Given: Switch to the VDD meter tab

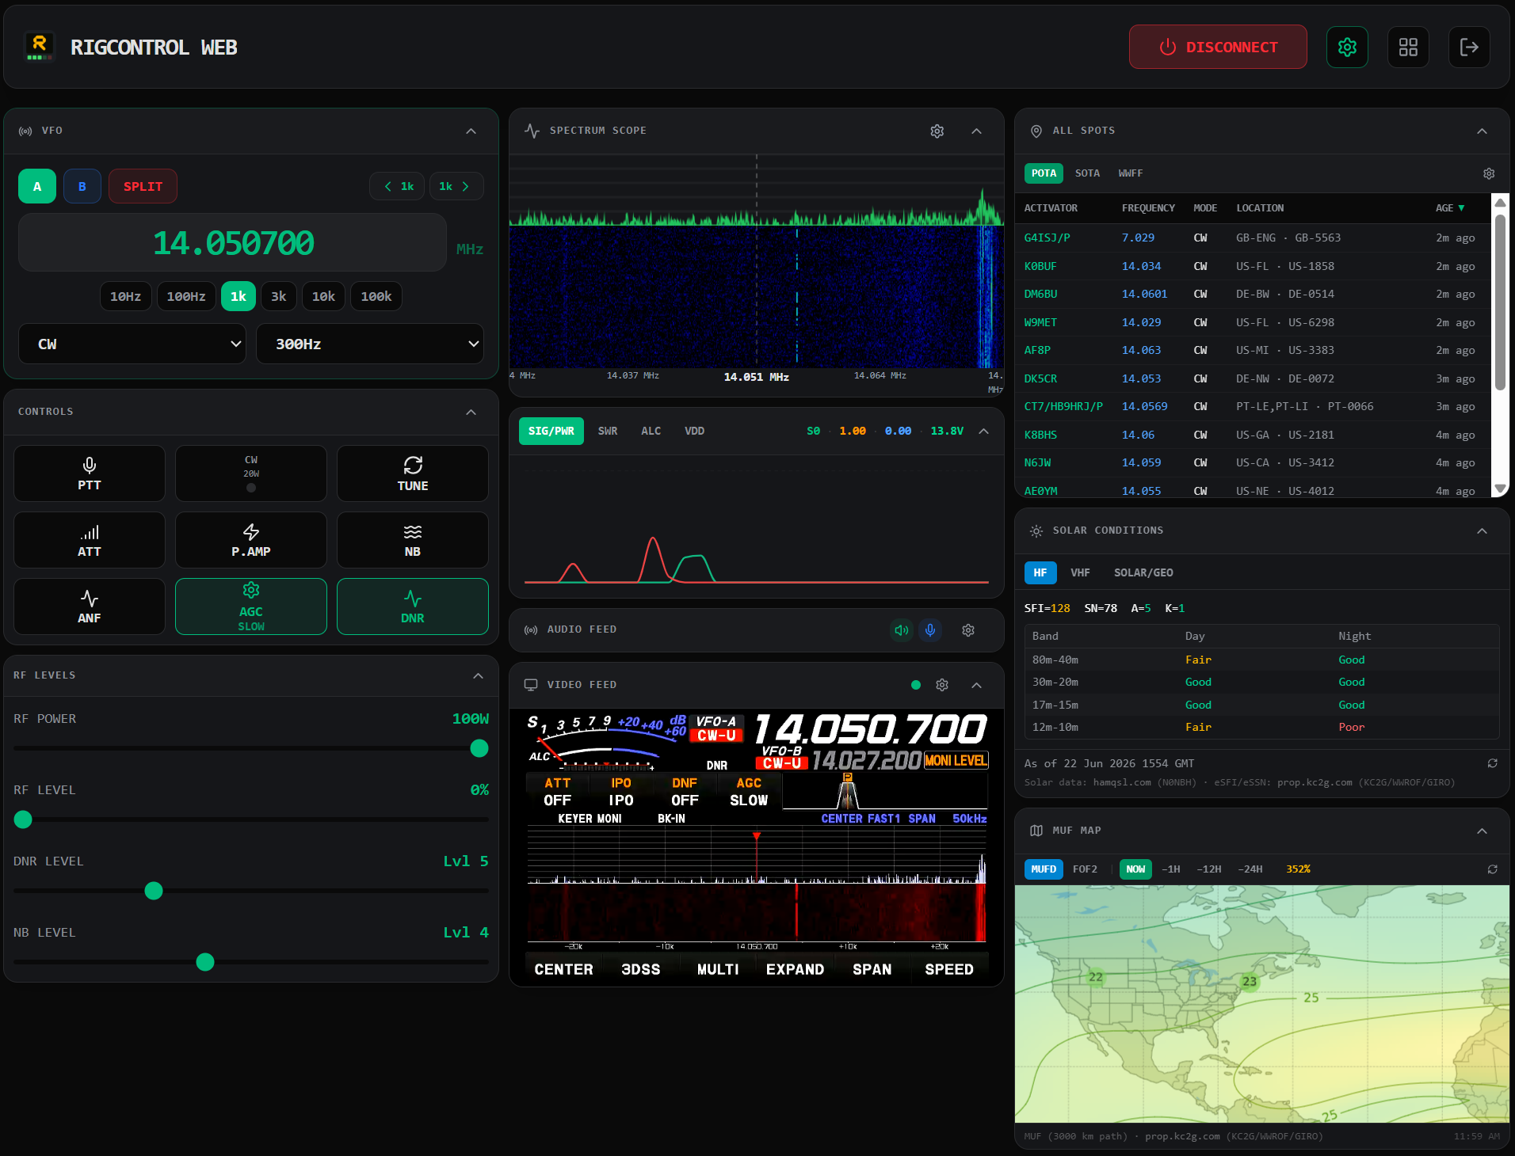Looking at the screenshot, I should [x=694, y=432].
